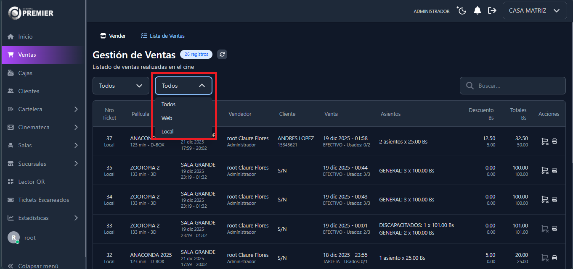Print ticket number 37
The width and height of the screenshot is (573, 269).
pyautogui.click(x=554, y=141)
